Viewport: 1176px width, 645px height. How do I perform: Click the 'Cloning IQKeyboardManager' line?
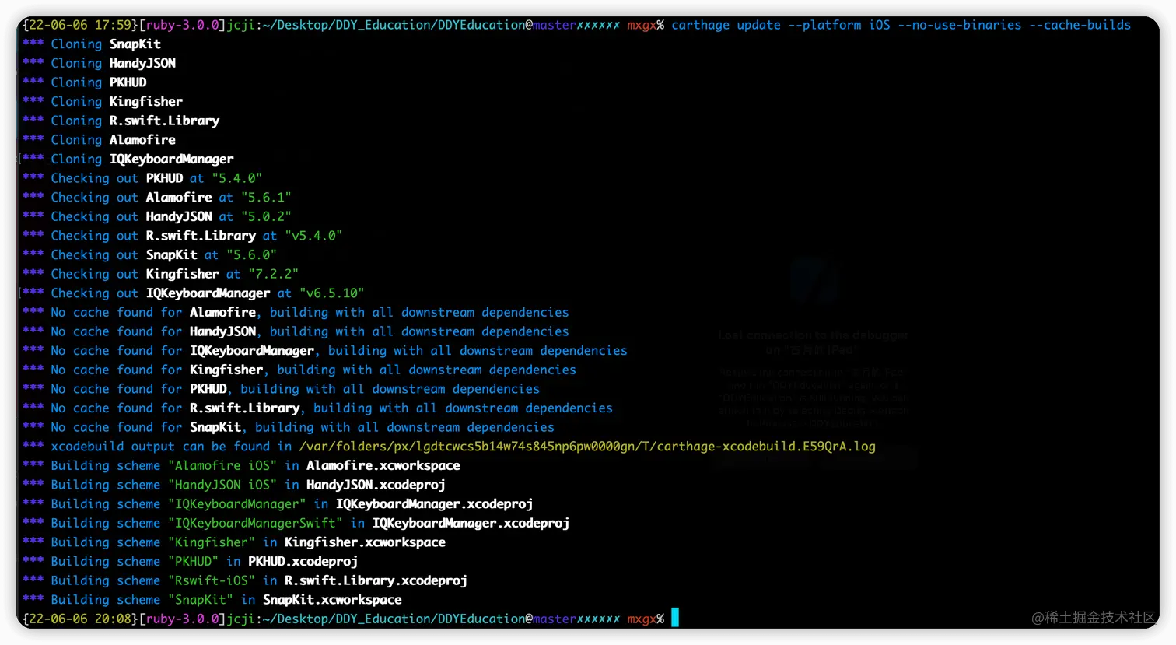point(128,159)
